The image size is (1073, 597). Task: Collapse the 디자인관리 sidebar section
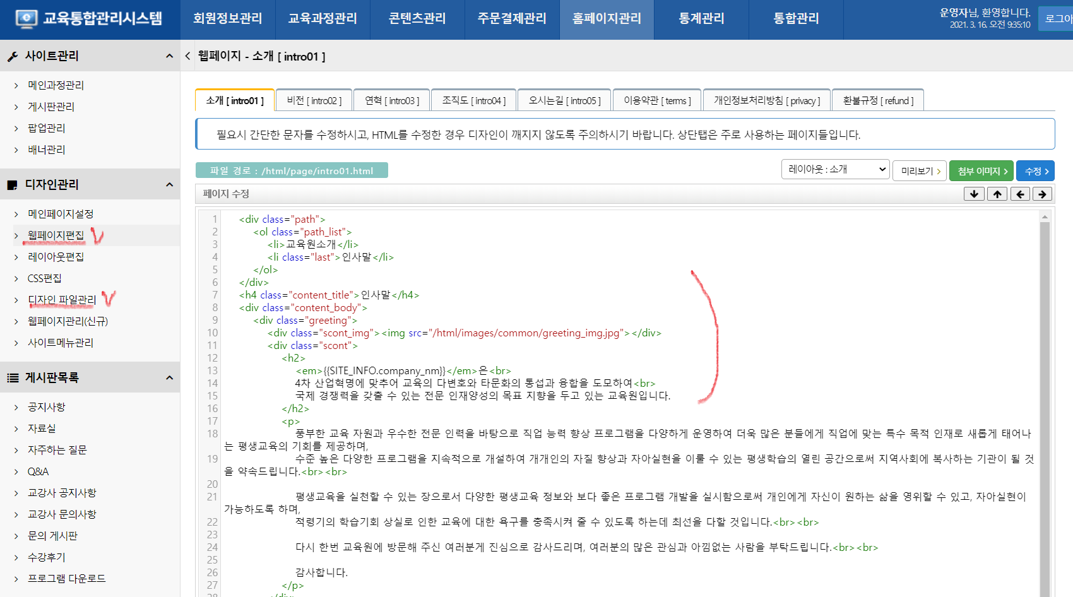[169, 185]
